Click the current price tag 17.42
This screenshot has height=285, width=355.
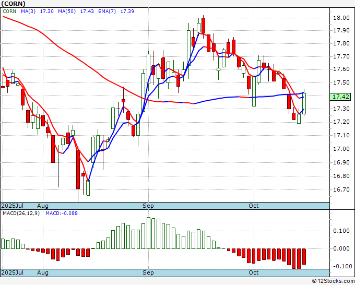point(340,97)
